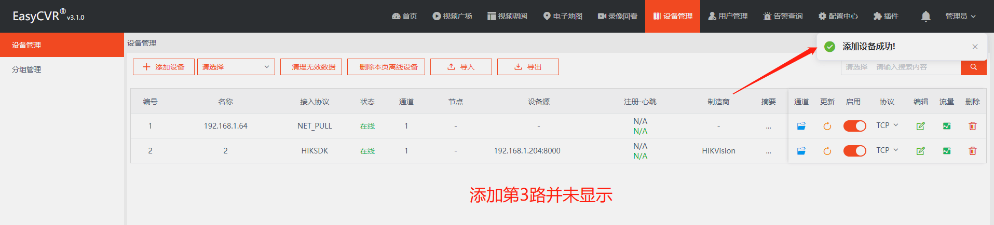
Task: Click 清理无效数据 button
Action: pyautogui.click(x=311, y=67)
